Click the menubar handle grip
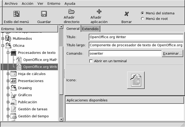 click(x=1, y=3)
